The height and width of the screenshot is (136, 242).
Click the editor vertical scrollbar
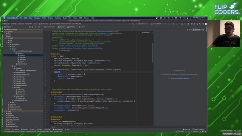pos(153,53)
